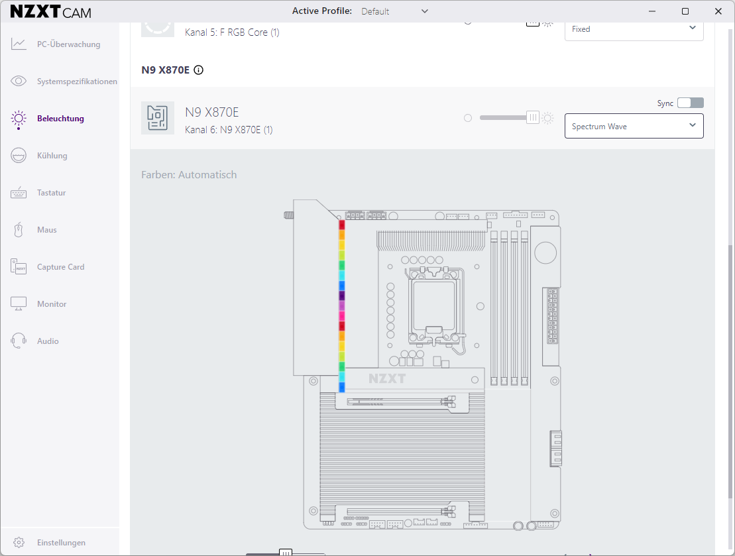Go to the Monitor section
The width and height of the screenshot is (735, 556).
pyautogui.click(x=52, y=304)
